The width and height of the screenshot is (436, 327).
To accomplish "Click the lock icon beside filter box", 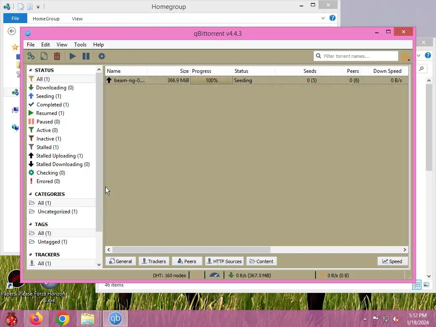I will (x=404, y=56).
